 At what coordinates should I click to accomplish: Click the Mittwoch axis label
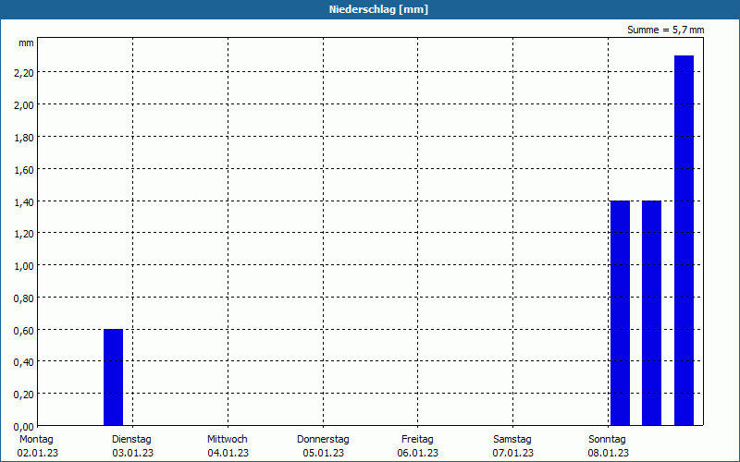(x=228, y=440)
